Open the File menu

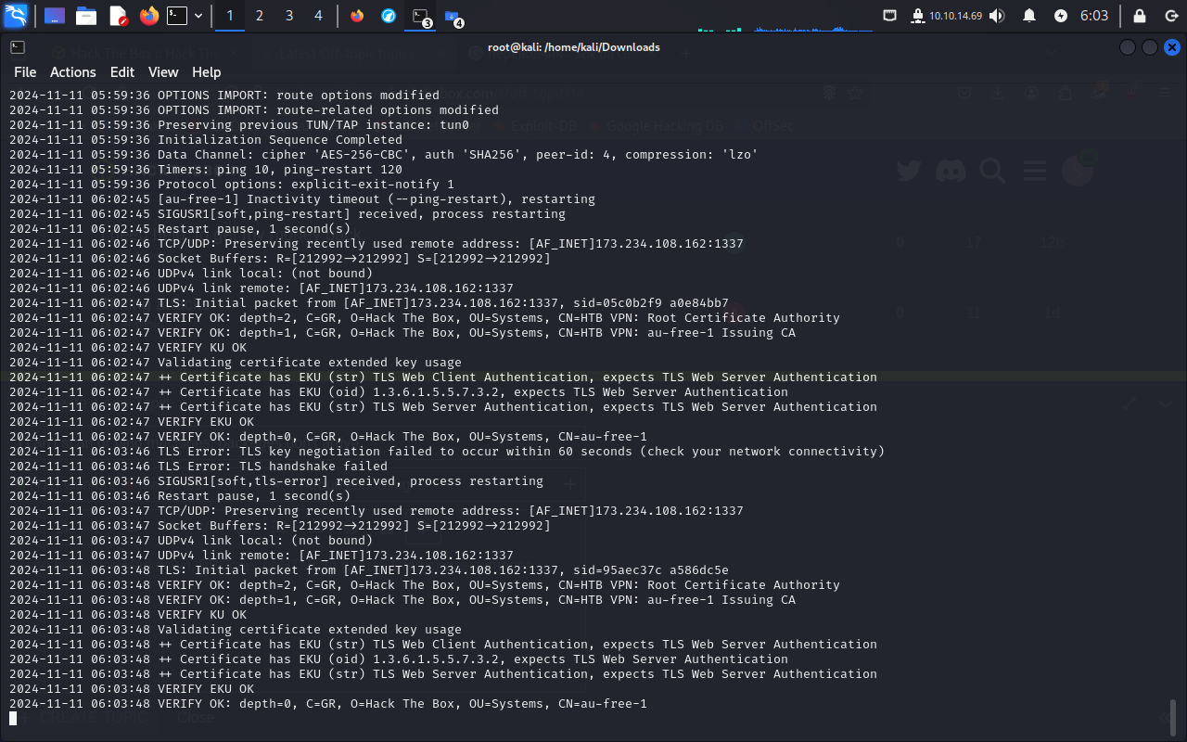click(25, 72)
